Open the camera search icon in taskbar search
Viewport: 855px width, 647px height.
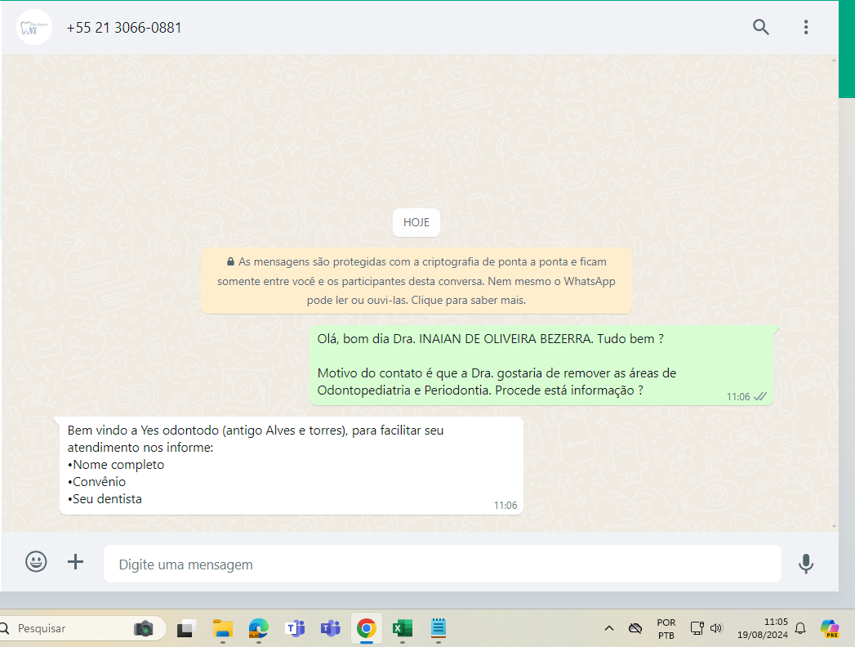[x=144, y=628]
